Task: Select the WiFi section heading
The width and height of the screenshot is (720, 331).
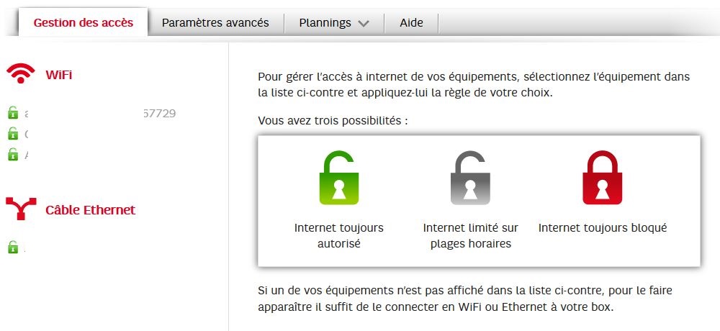Action: 59,75
